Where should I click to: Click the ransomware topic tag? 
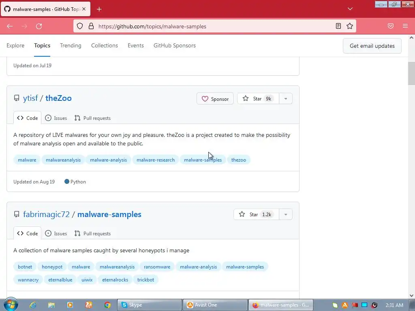[157, 266]
